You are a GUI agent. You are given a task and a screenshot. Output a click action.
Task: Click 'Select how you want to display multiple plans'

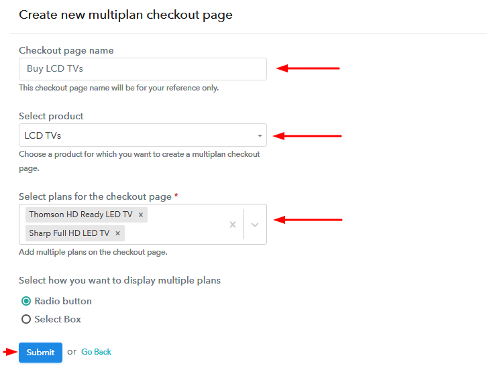pyautogui.click(x=119, y=280)
